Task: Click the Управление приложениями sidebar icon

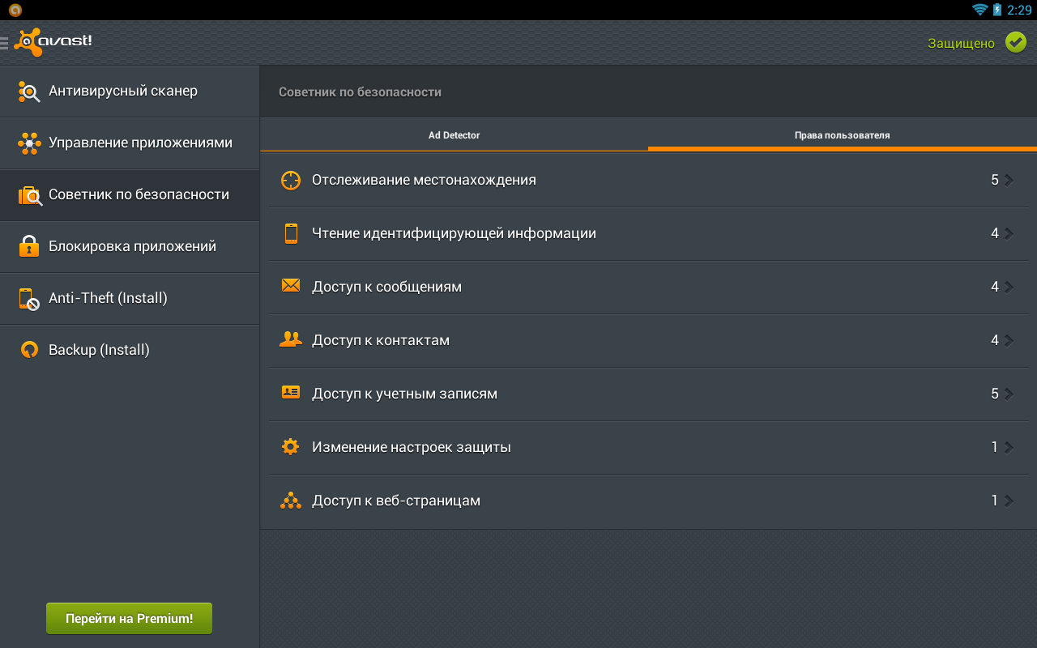Action: 29,143
